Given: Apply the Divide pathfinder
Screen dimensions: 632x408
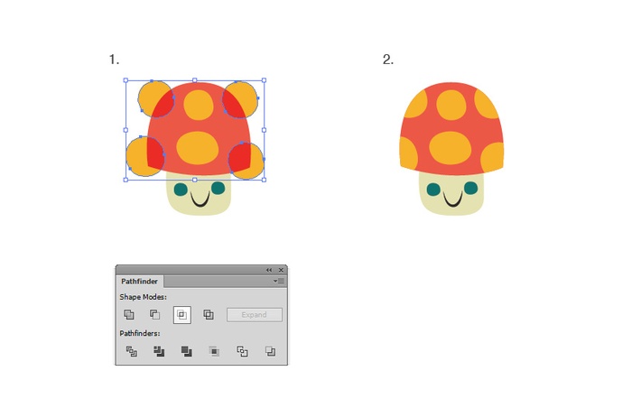Looking at the screenshot, I should pyautogui.click(x=132, y=351).
